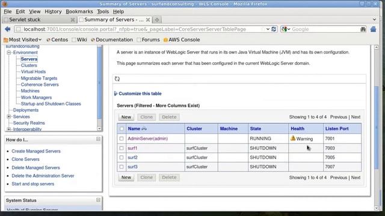Open the History menu
Screen dimensions: 385x216
tap(53, 11)
